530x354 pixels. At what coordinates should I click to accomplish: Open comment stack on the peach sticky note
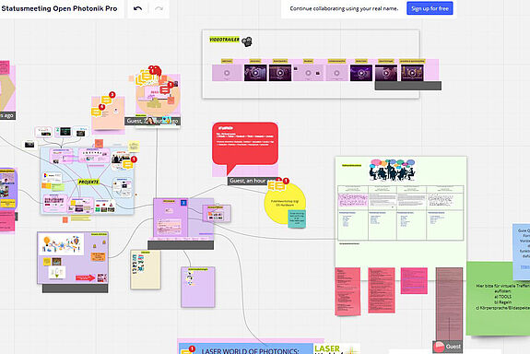[x=101, y=105]
